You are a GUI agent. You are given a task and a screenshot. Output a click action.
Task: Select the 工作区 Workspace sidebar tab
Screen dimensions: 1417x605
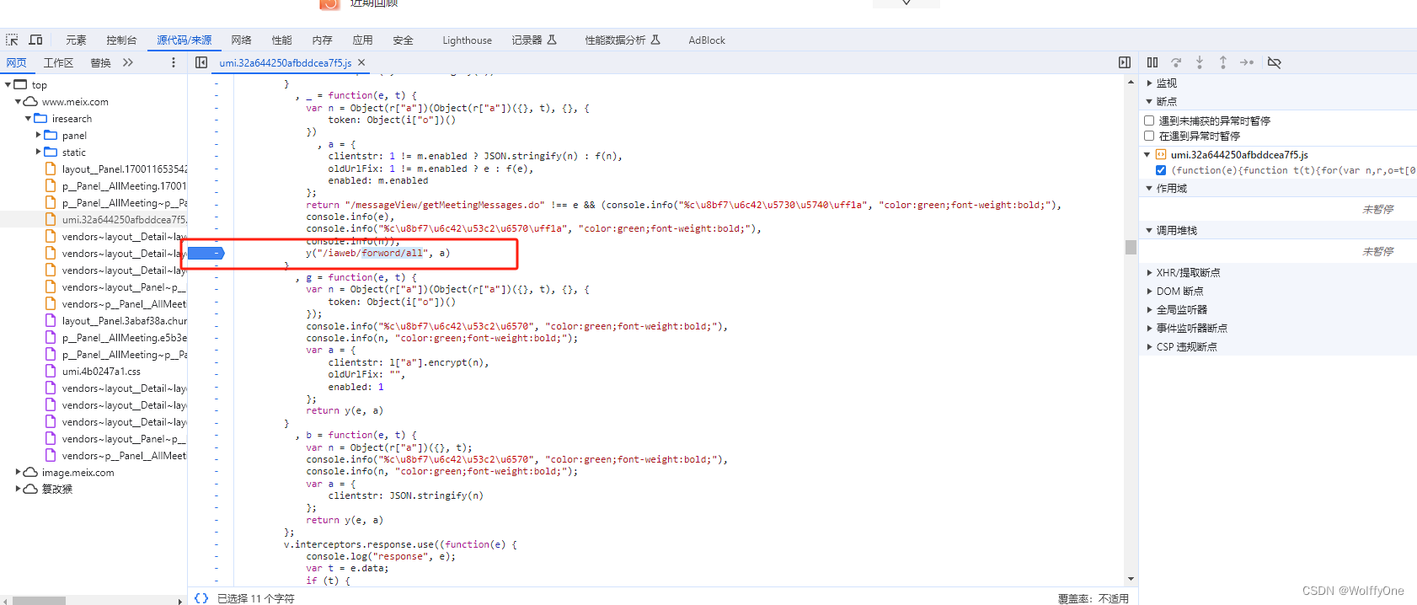[59, 63]
